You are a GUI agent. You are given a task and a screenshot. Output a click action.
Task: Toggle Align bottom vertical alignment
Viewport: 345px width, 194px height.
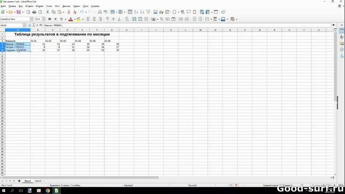(x=120, y=19)
